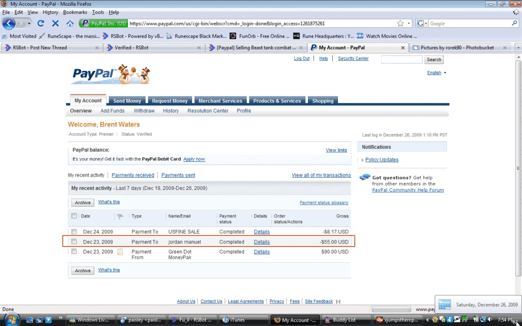Open the Security Center link
This screenshot has width=522, height=326.
[353, 59]
